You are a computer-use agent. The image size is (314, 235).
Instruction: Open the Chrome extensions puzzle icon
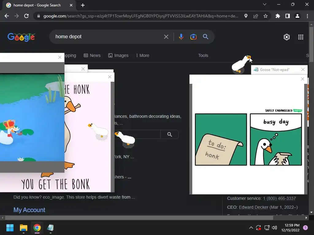278,16
